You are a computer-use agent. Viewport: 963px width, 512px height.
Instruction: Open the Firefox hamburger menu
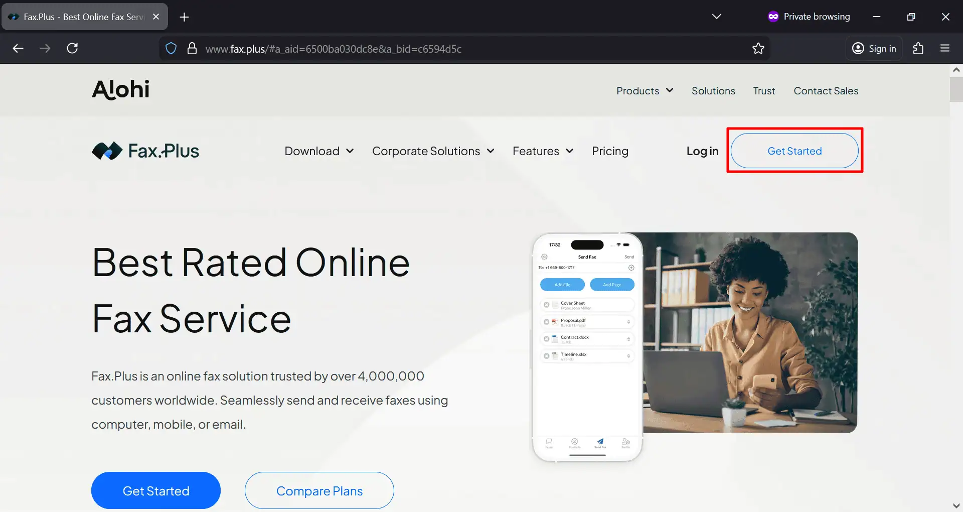pyautogui.click(x=945, y=48)
